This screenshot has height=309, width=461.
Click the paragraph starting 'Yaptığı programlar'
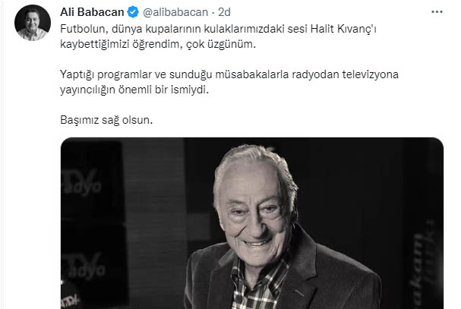pyautogui.click(x=229, y=82)
